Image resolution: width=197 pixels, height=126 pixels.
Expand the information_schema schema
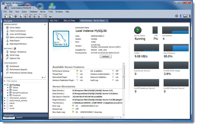(5, 98)
